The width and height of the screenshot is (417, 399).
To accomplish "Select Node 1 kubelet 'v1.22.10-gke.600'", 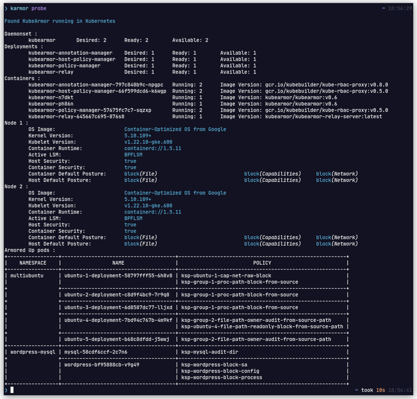I will (148, 142).
